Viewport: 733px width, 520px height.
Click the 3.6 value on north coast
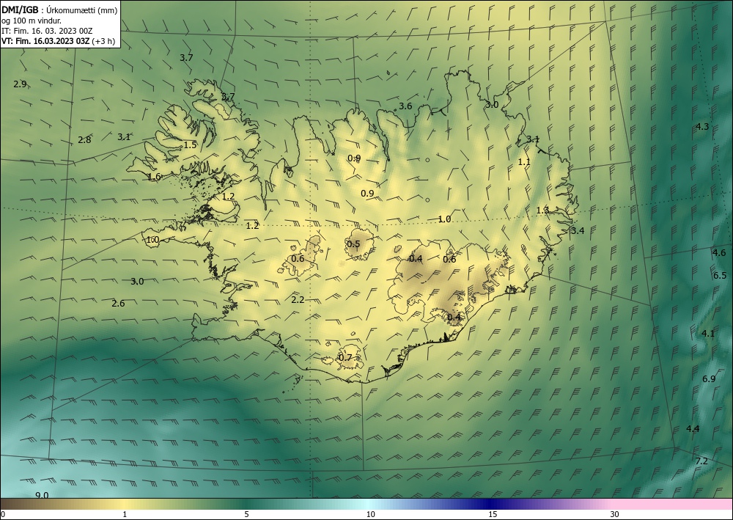click(405, 106)
